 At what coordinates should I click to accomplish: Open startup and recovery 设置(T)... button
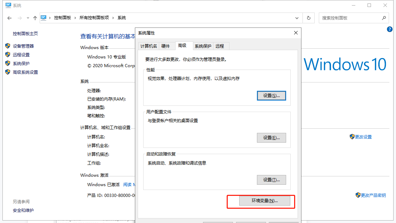pos(272,180)
